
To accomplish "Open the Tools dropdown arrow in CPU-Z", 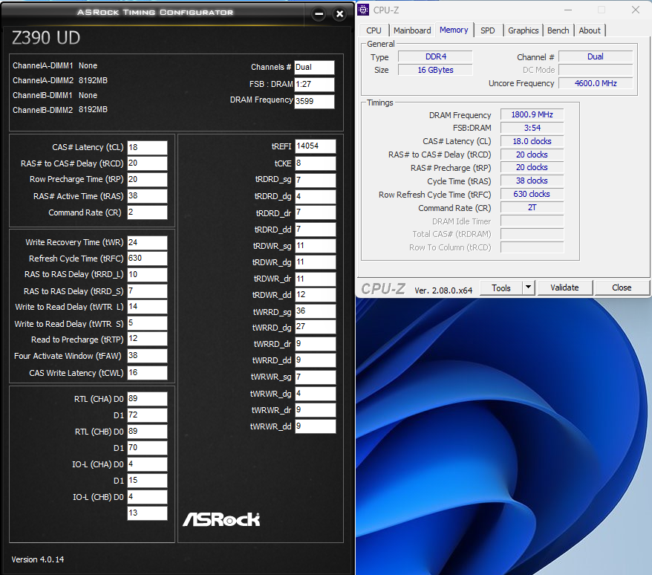I will [x=528, y=287].
